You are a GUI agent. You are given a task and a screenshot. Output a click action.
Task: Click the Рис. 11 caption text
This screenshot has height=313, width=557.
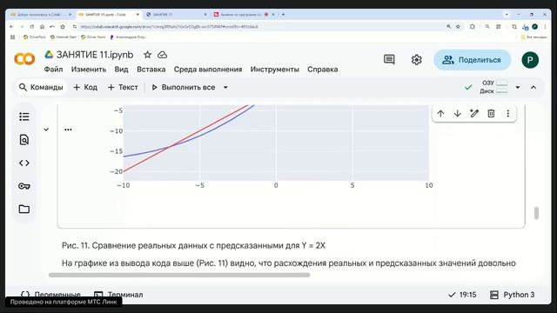193,245
